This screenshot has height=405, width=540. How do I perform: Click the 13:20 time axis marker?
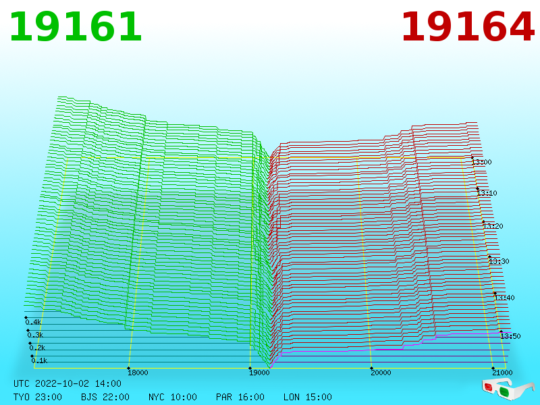(x=493, y=226)
